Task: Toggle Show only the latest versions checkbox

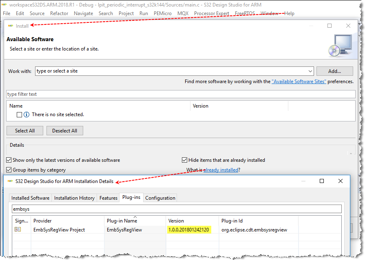Action: [x=9, y=160]
